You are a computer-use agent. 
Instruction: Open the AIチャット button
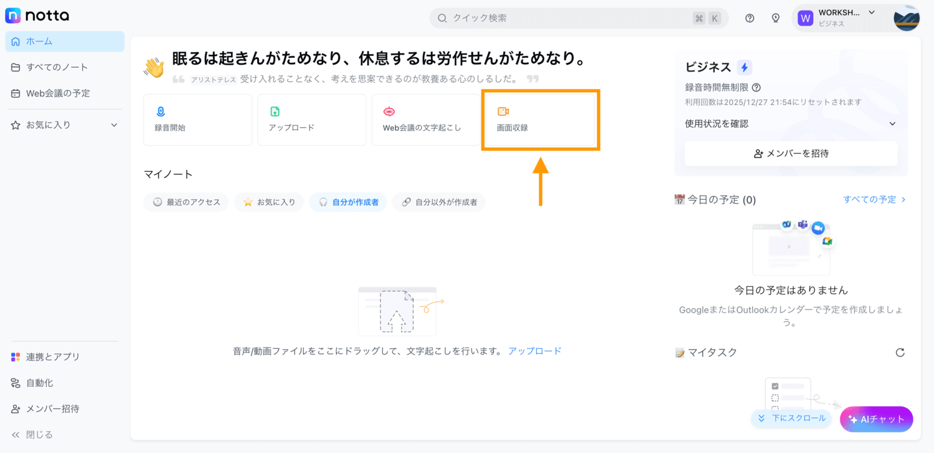(x=877, y=419)
